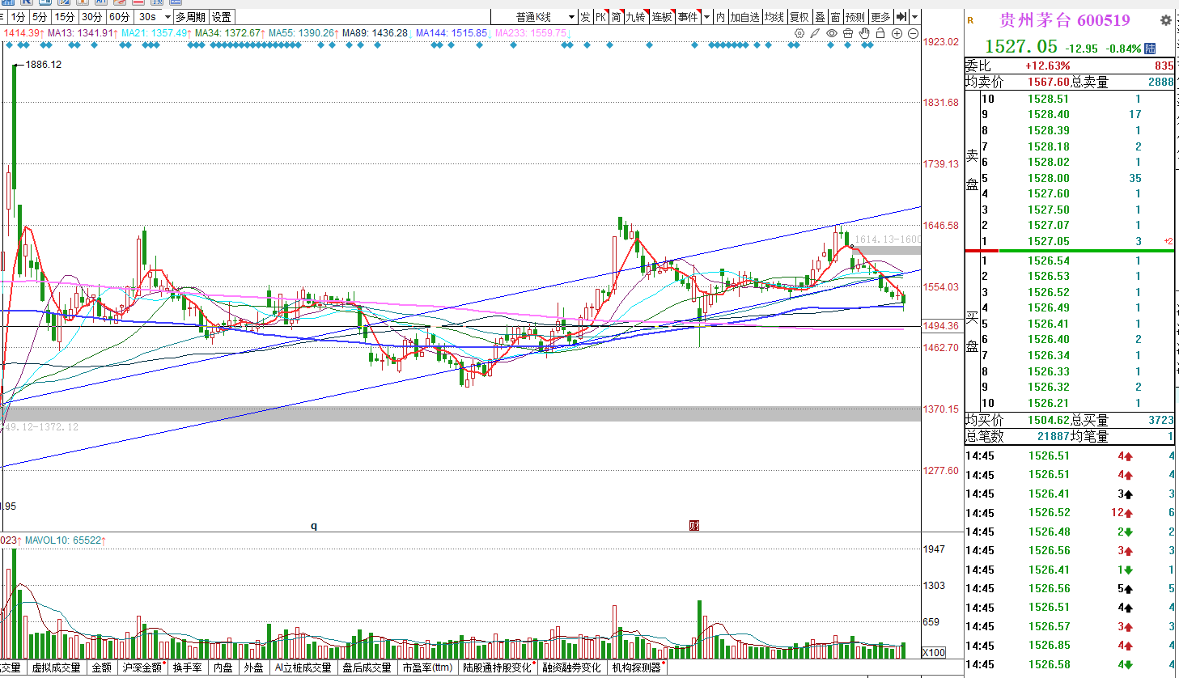Image resolution: width=1179 pixels, height=678 pixels.
Task: Select the 融资融券变化 indicator tab
Action: pos(572,667)
